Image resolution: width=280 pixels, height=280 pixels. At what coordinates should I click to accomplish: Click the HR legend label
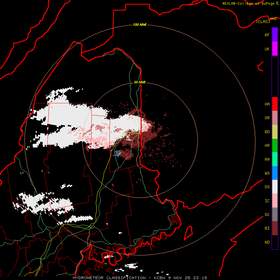click(267, 146)
